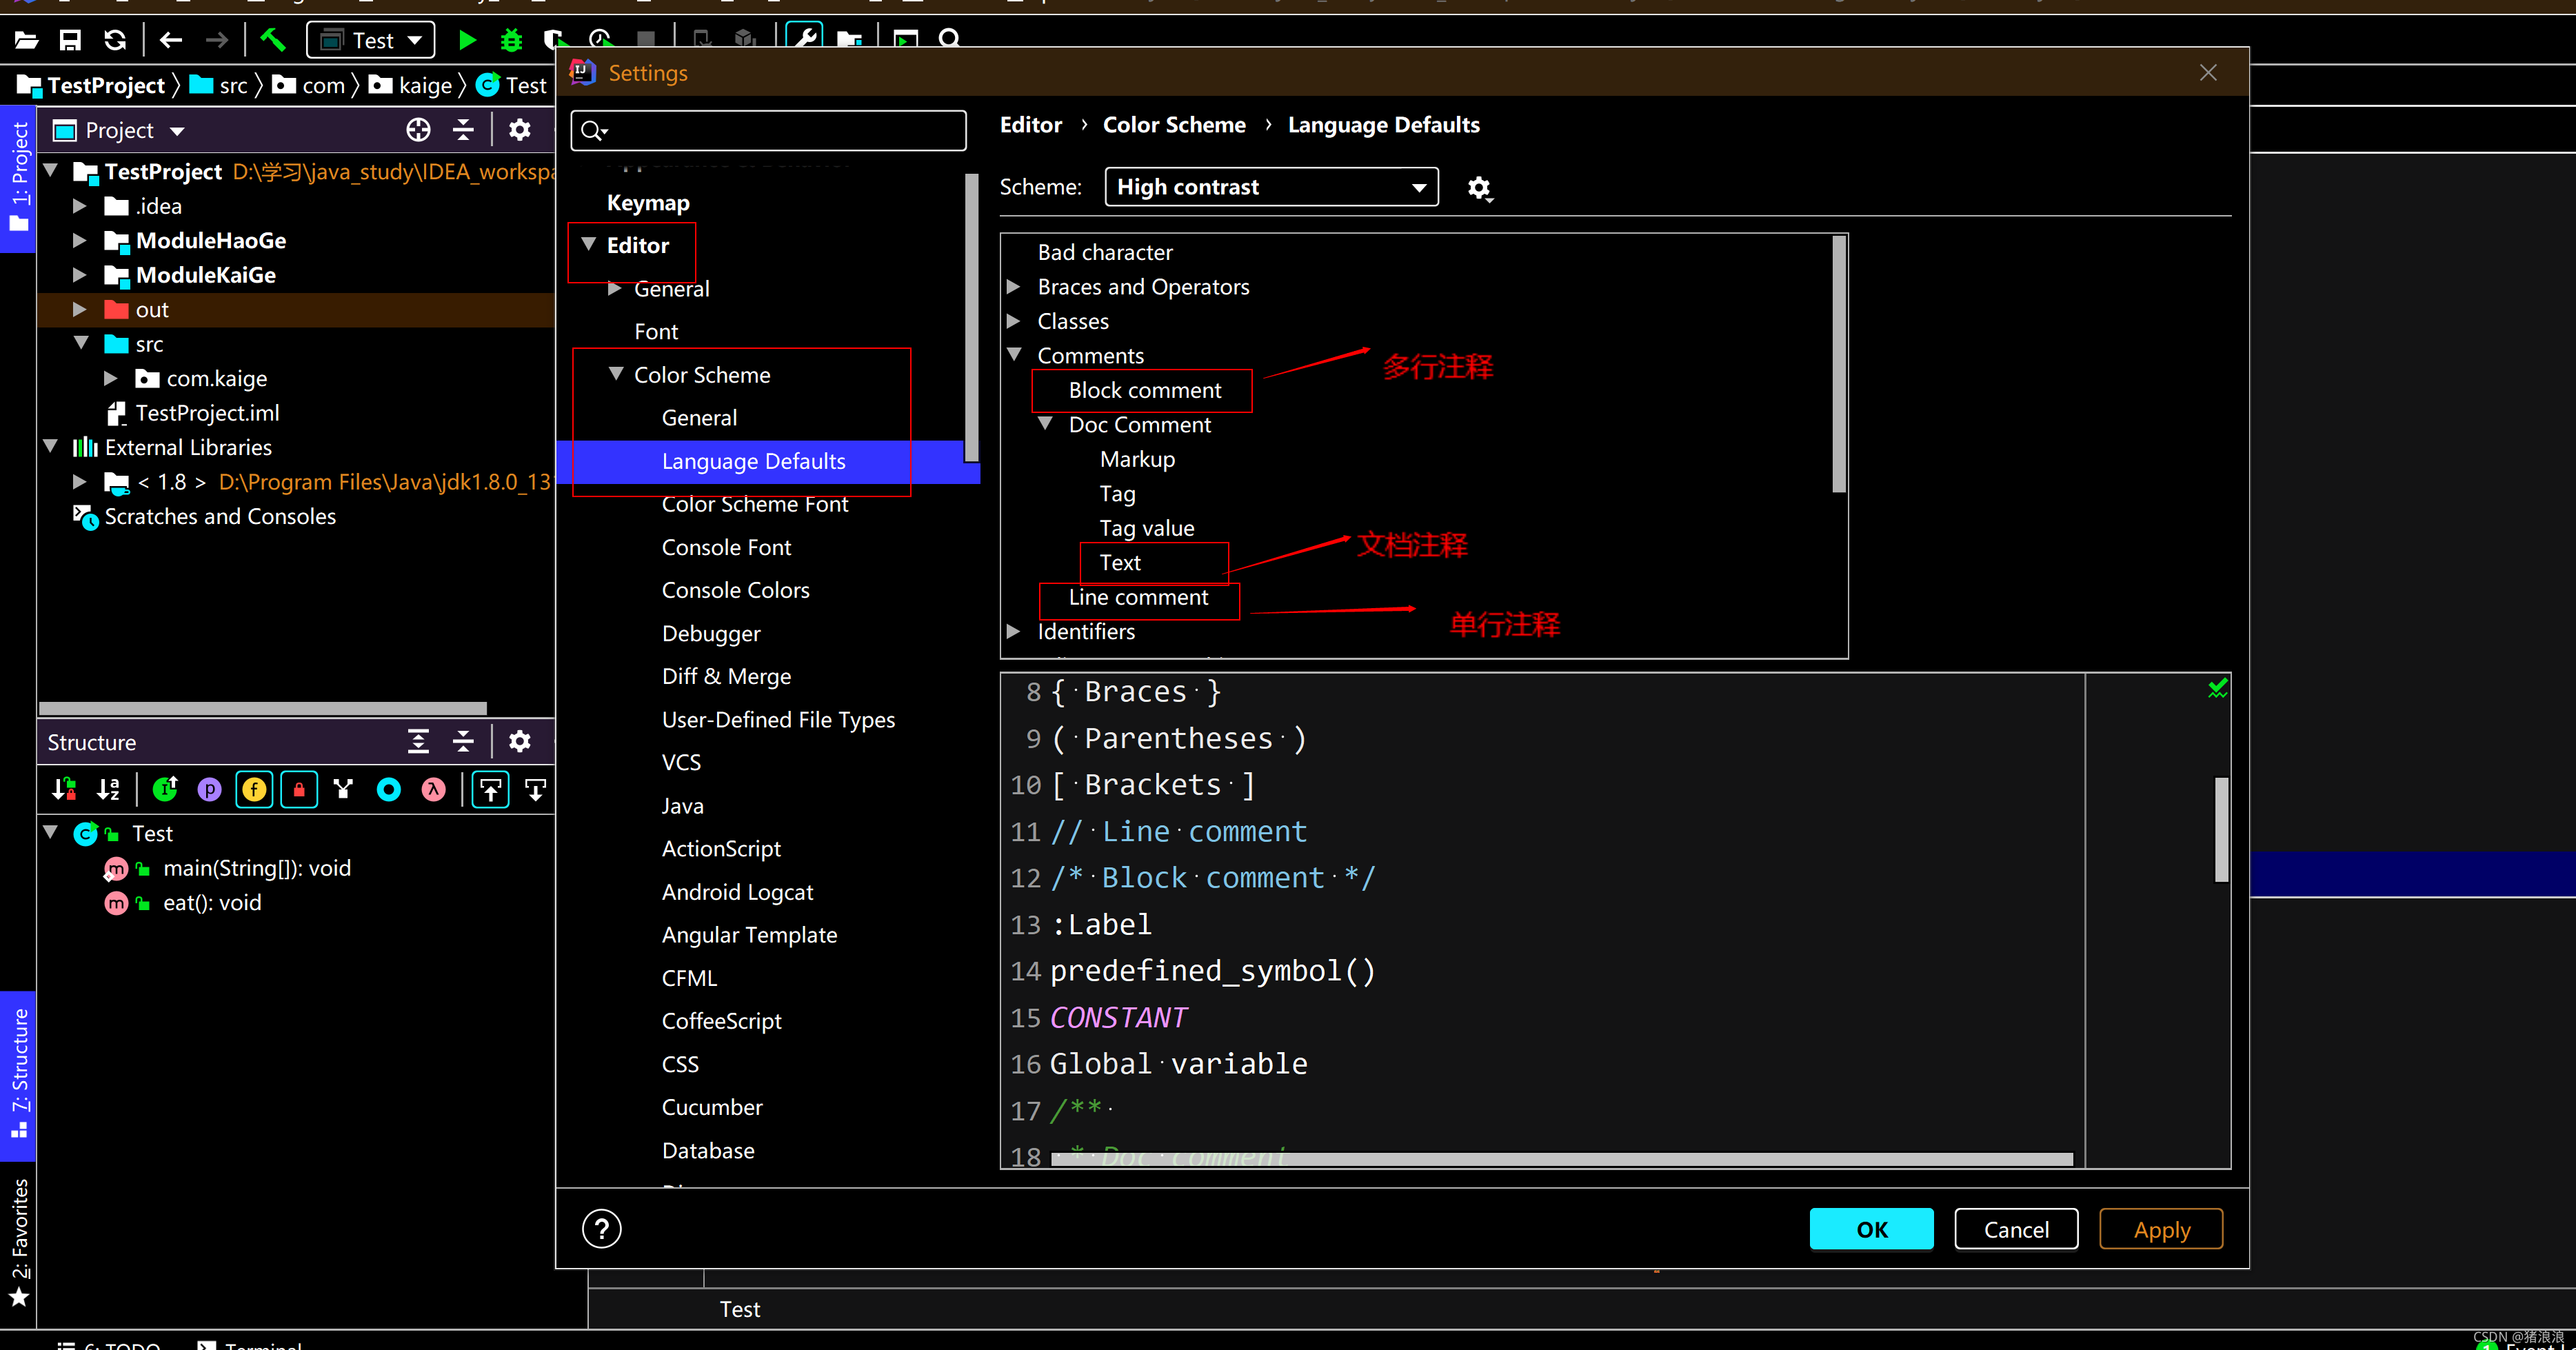Open Structure panel gear options
2576x1350 pixels.
[520, 741]
